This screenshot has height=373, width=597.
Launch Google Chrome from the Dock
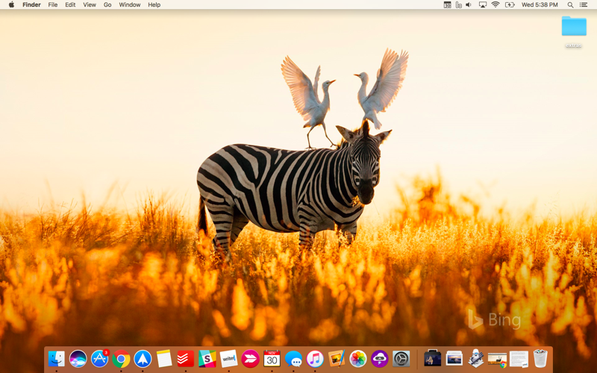click(121, 359)
